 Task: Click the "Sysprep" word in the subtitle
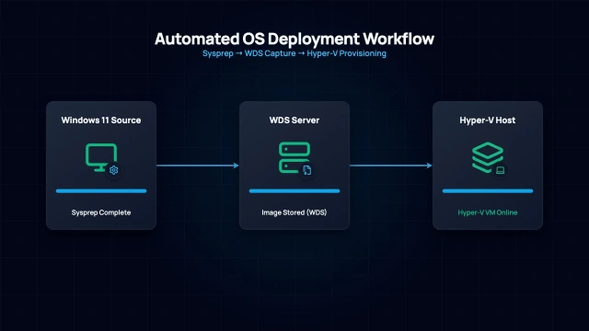[x=218, y=53]
